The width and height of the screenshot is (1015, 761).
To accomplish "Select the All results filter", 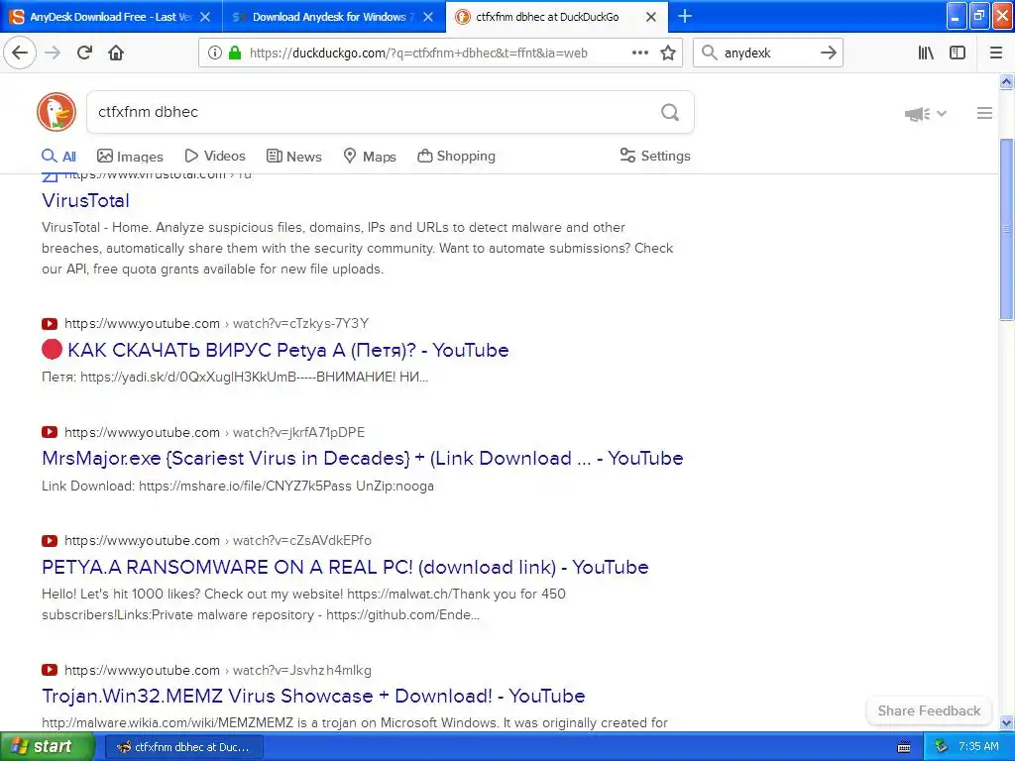I will point(58,156).
